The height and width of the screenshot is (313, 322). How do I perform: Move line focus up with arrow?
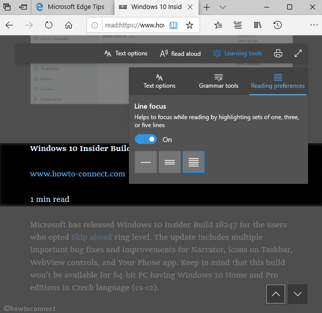pos(276,294)
